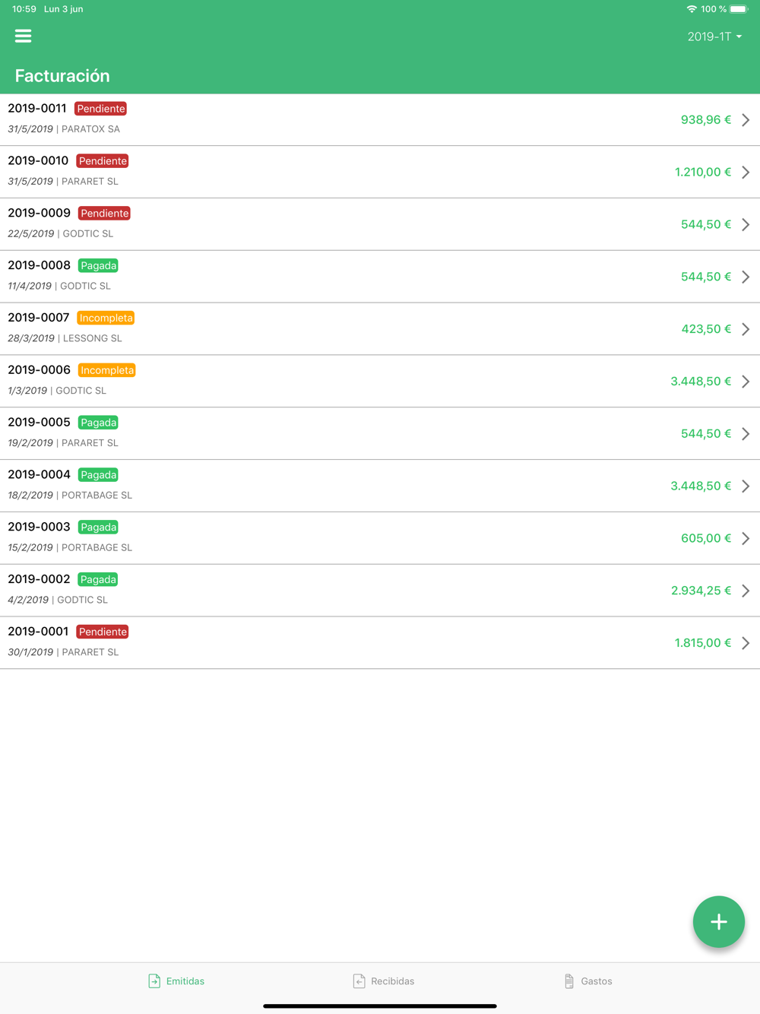Switch to the Recibidas tab

click(x=384, y=981)
